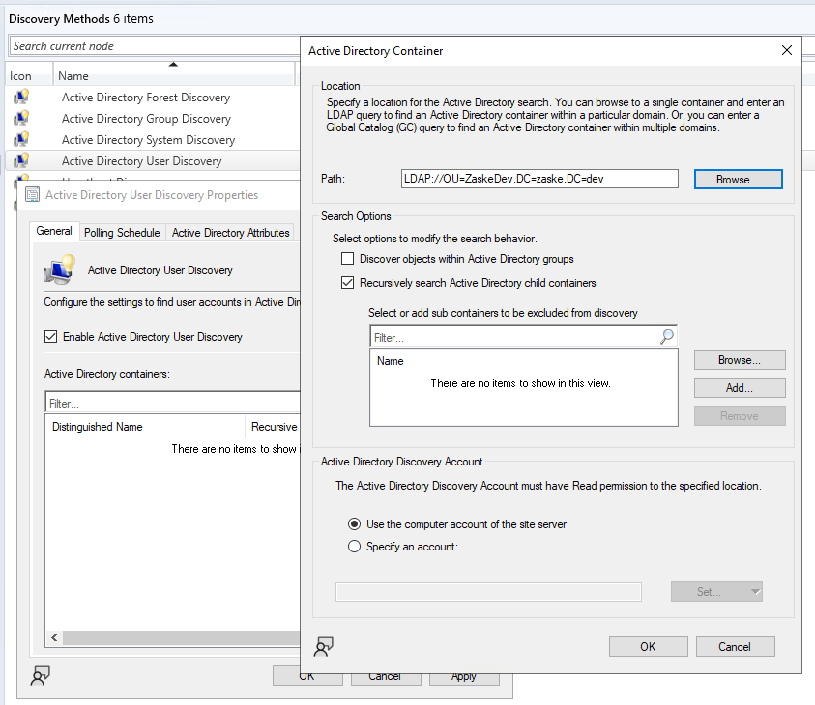Add a sub container to exclude

739,387
